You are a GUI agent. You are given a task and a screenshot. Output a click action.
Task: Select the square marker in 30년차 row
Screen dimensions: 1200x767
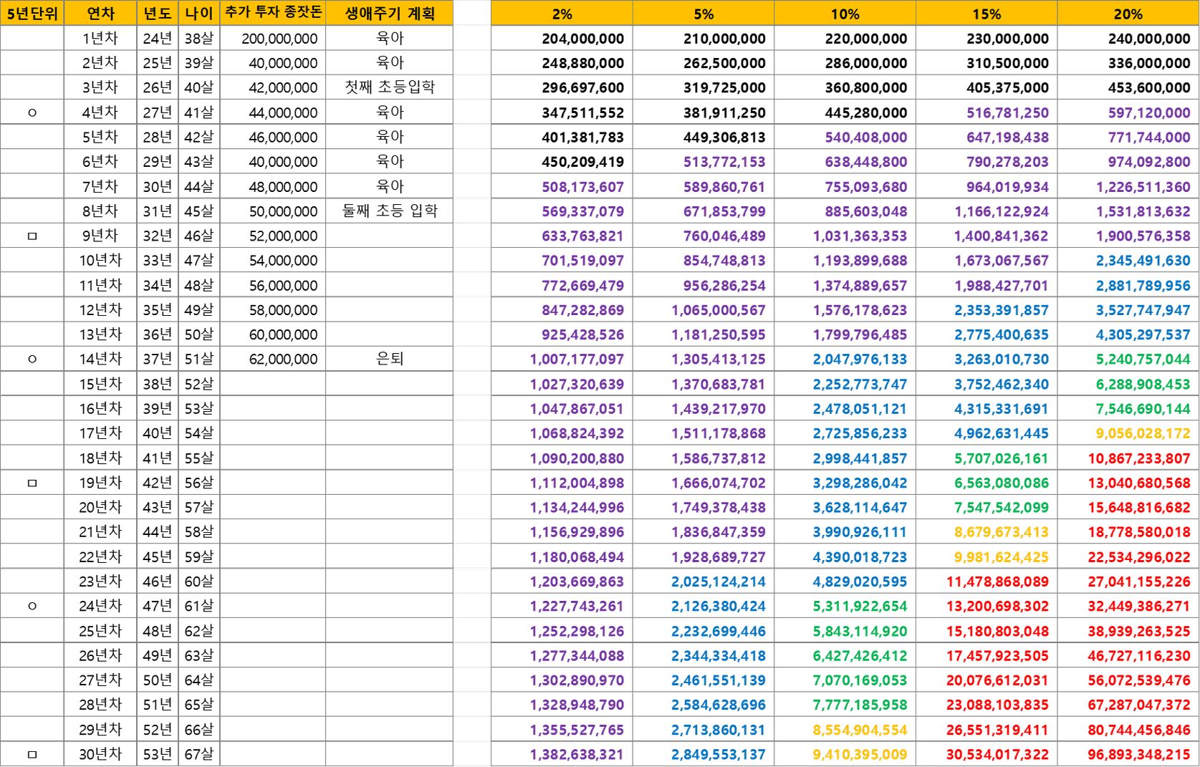(x=32, y=755)
